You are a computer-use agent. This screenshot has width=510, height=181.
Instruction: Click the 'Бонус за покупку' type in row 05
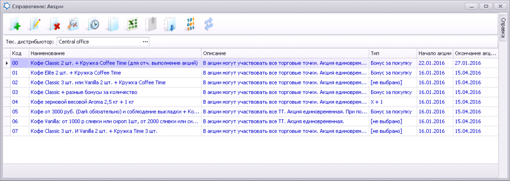pyautogui.click(x=392, y=112)
